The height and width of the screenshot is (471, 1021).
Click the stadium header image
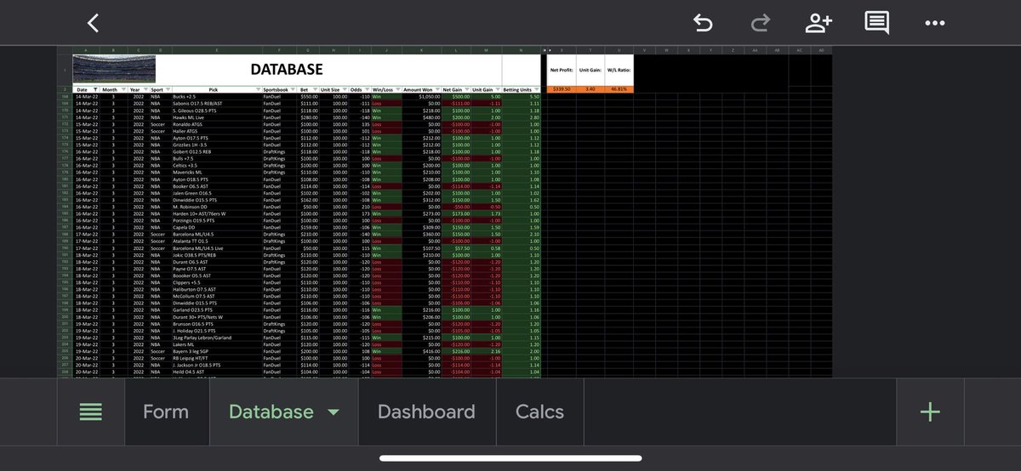[114, 68]
